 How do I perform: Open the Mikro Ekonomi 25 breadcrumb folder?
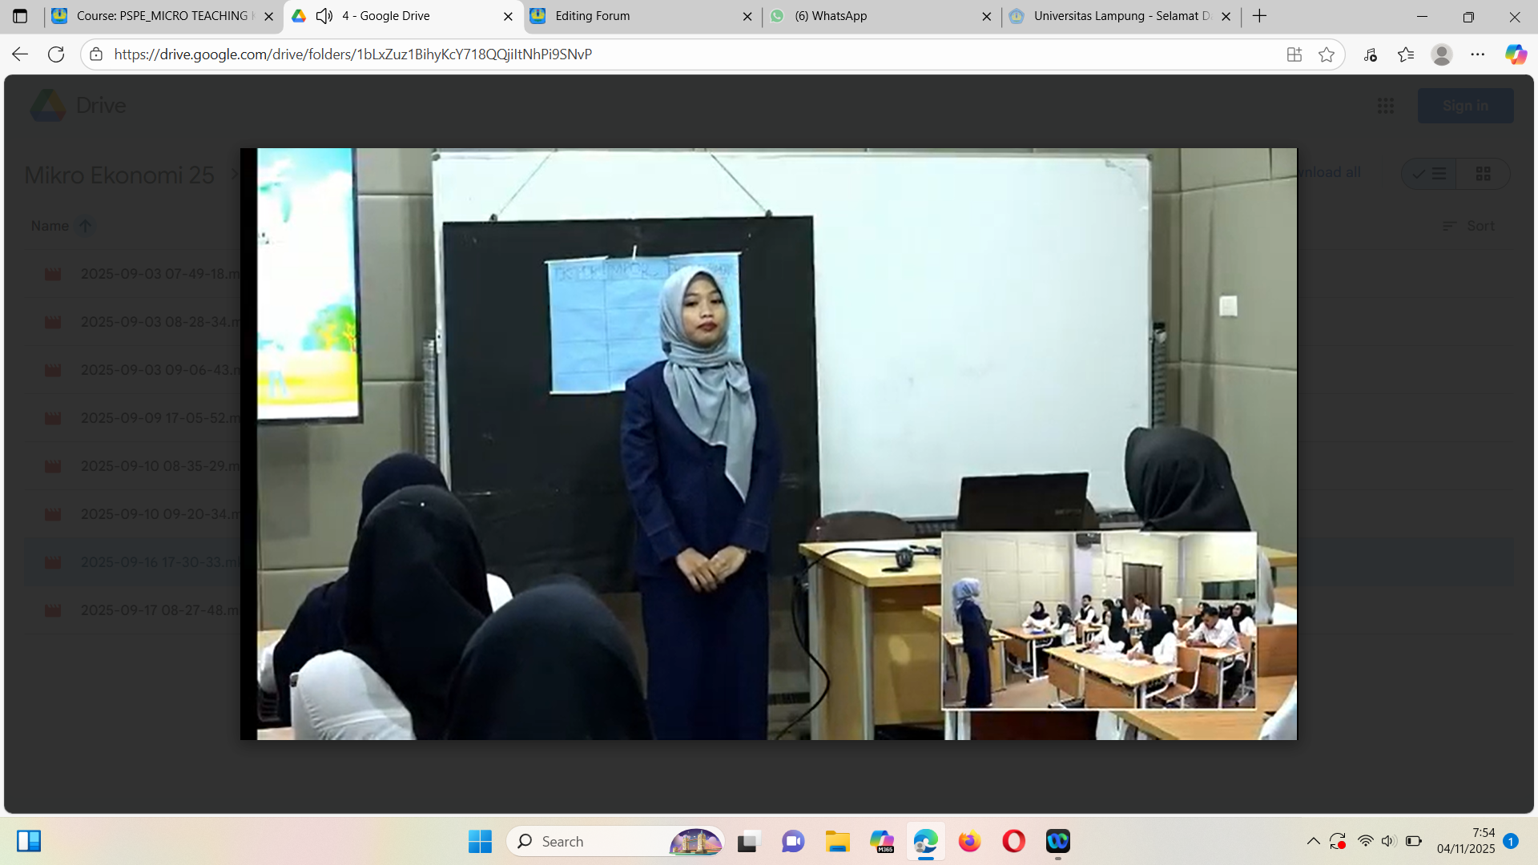[x=119, y=175]
